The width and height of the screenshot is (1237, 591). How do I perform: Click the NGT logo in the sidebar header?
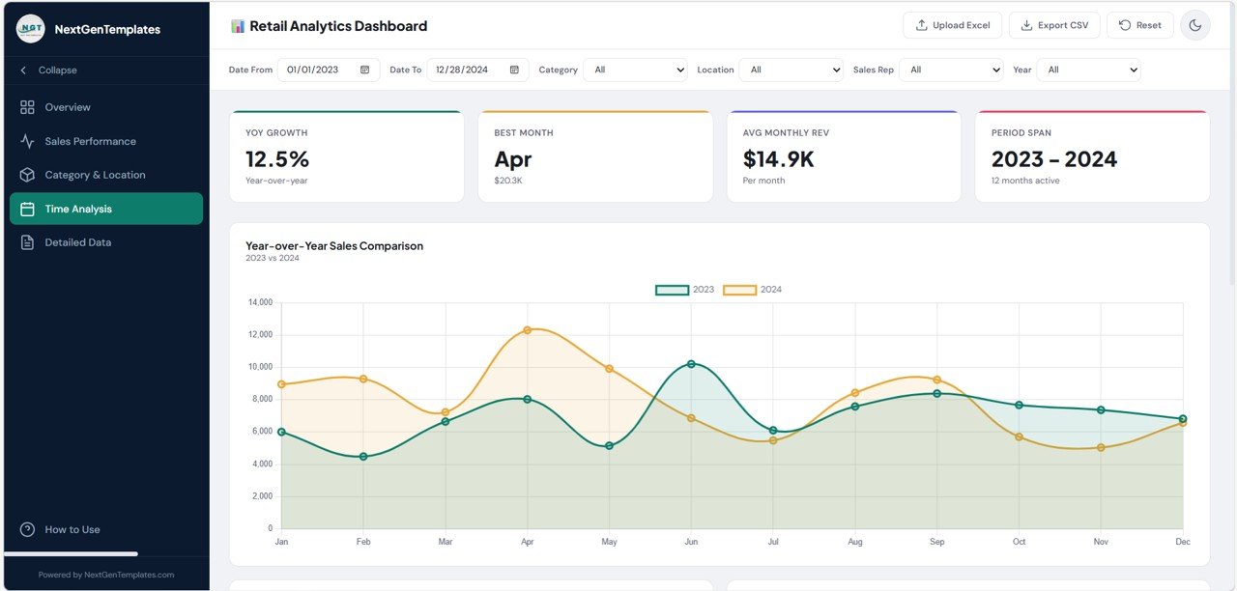point(30,28)
